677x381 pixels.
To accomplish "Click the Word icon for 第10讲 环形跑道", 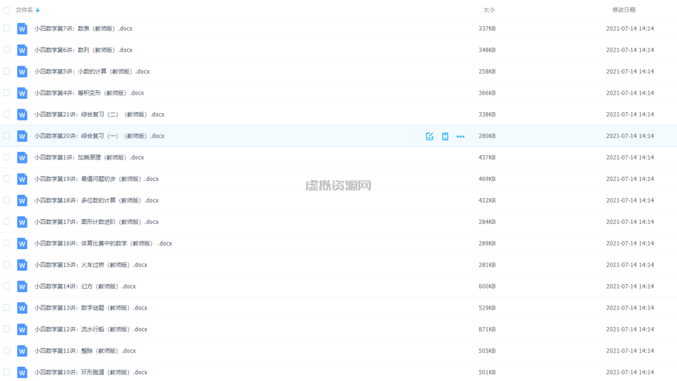I will click(x=22, y=373).
